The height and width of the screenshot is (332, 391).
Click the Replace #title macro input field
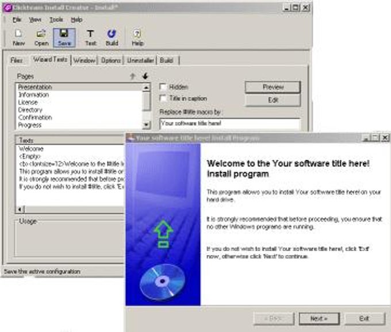(229, 123)
